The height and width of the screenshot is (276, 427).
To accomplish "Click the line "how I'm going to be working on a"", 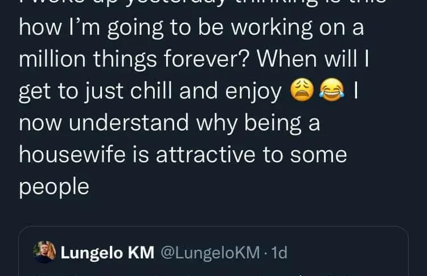I will click(191, 28).
